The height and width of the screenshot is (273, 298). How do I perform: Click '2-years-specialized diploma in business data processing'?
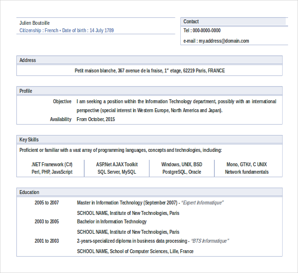click(132, 241)
